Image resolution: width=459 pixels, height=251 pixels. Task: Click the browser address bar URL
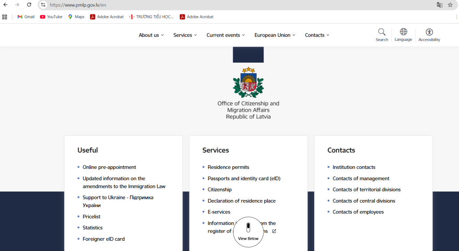(78, 5)
